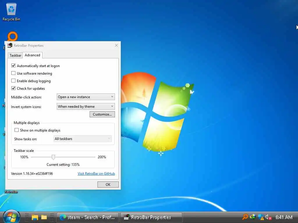The image size is (298, 223).
Task: Click the muted volume tray icon
Action: (268, 217)
